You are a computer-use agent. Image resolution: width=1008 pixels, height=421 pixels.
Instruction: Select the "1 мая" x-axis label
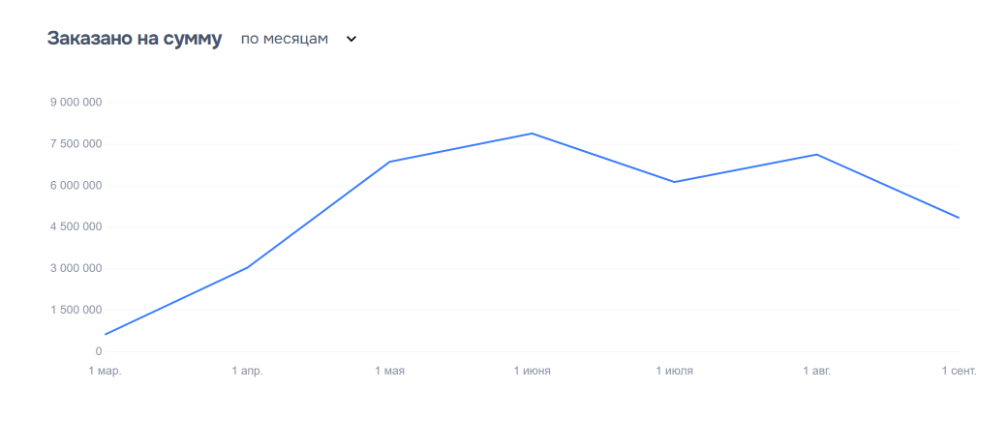389,371
